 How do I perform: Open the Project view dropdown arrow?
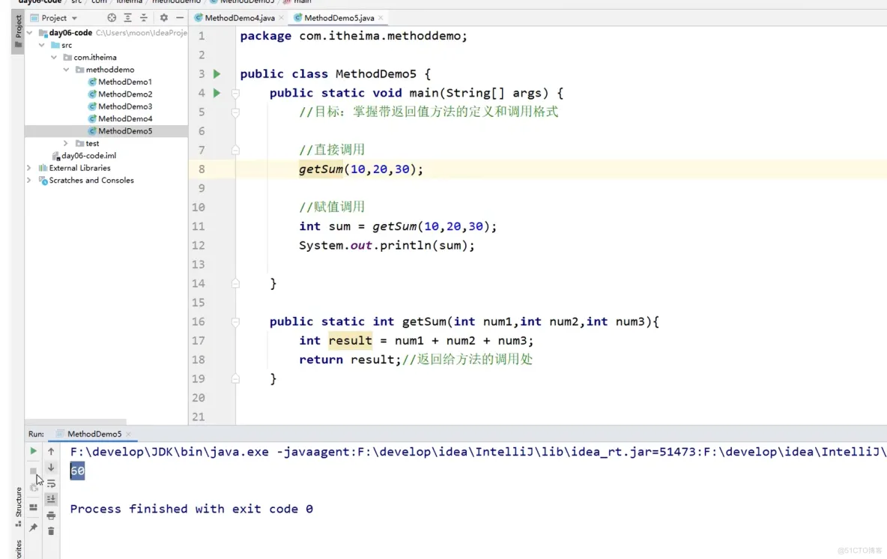click(x=73, y=17)
